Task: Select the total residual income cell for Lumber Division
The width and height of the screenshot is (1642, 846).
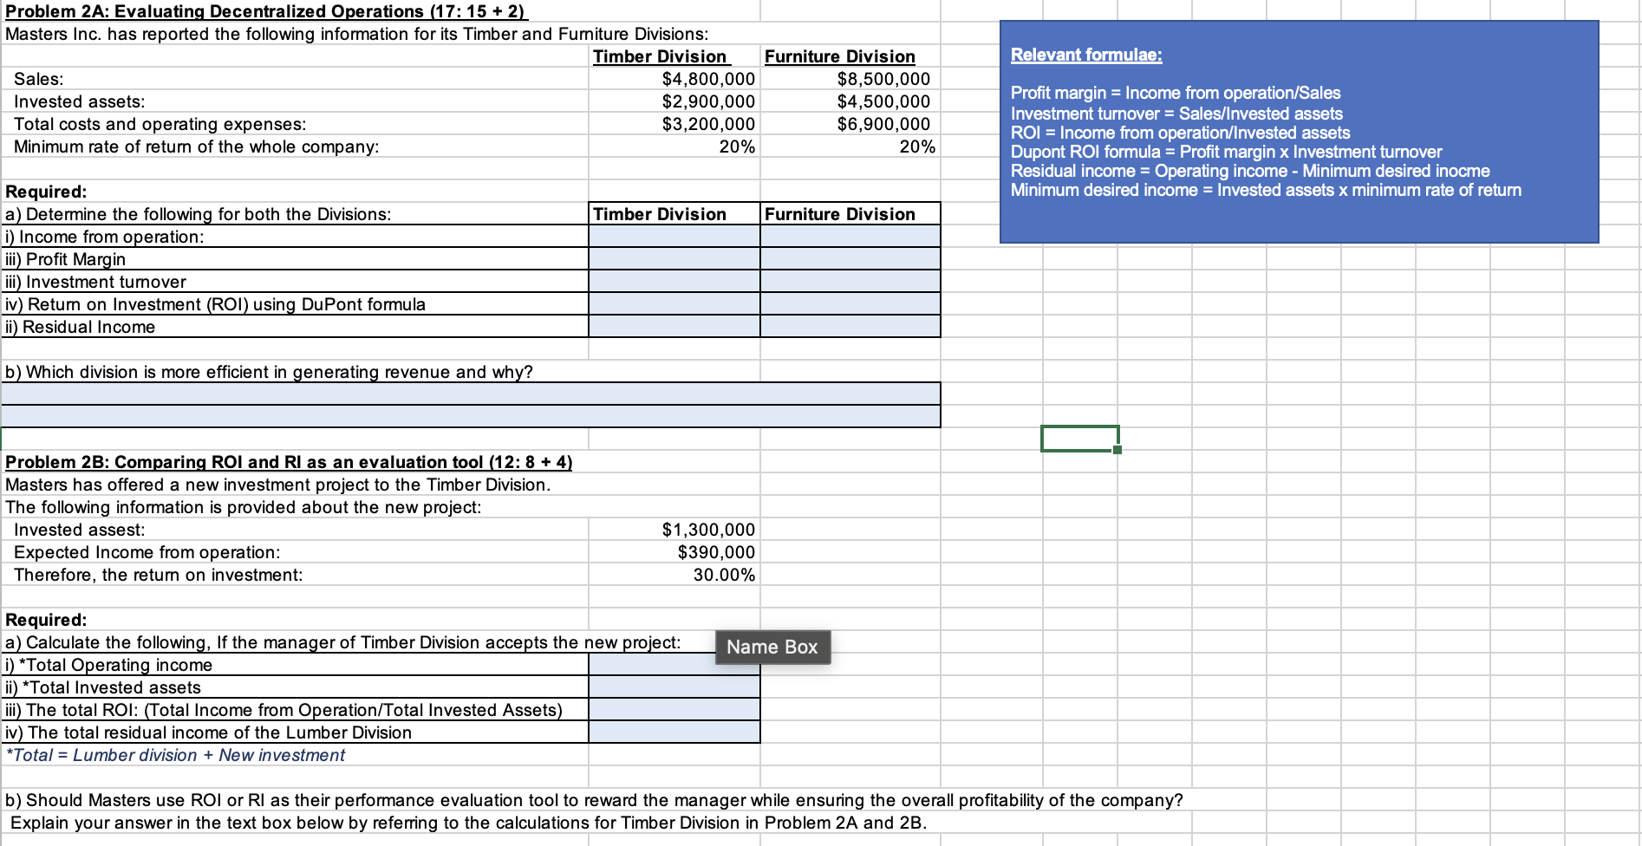Action: tap(674, 732)
